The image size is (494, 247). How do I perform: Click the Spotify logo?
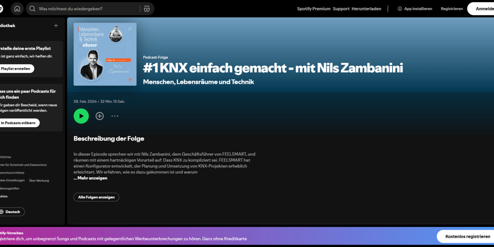[x=1, y=8]
